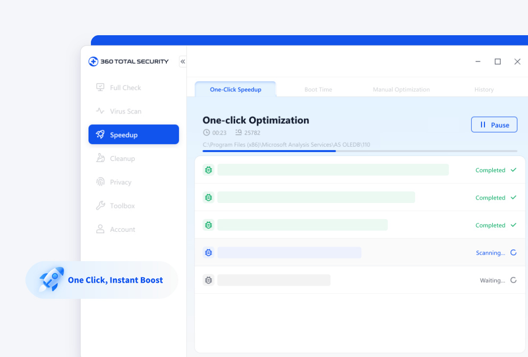Click the Waiting... status text
The image size is (528, 357).
[x=492, y=280]
